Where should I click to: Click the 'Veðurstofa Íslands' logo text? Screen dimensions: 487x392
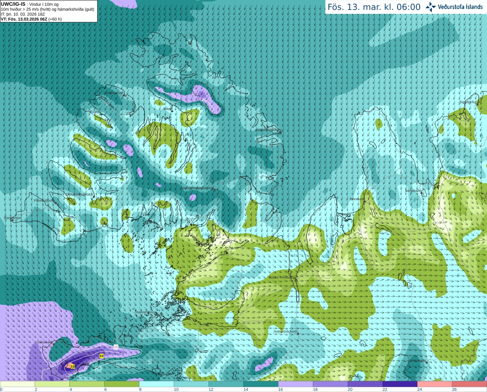(460, 7)
